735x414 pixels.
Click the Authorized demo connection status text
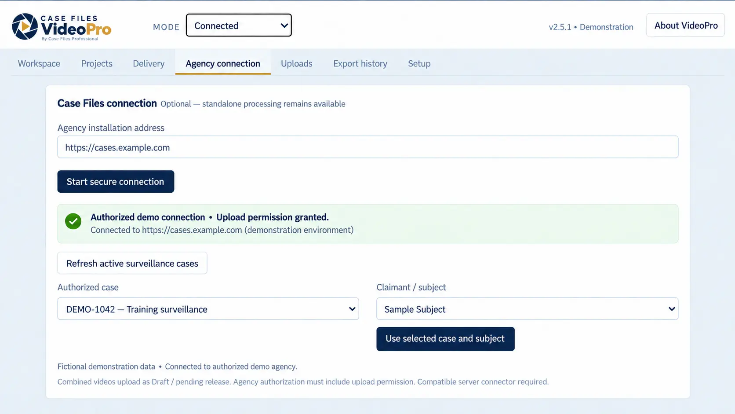click(210, 217)
